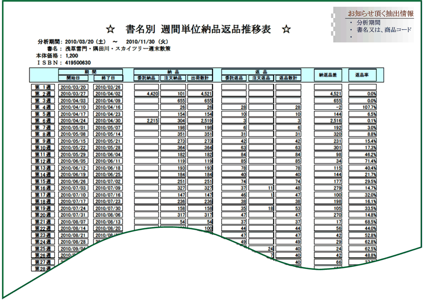Screen dimensions: 424x301
Task: Click end date cell 2010/06/25
Action: click(x=108, y=175)
